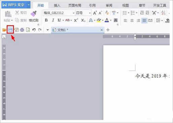
Task: Switch to the 插入 ribbon tab
Action: pyautogui.click(x=57, y=5)
